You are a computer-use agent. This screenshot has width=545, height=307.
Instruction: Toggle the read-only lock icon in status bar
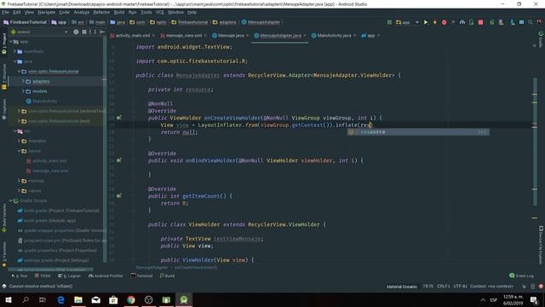coord(525,287)
